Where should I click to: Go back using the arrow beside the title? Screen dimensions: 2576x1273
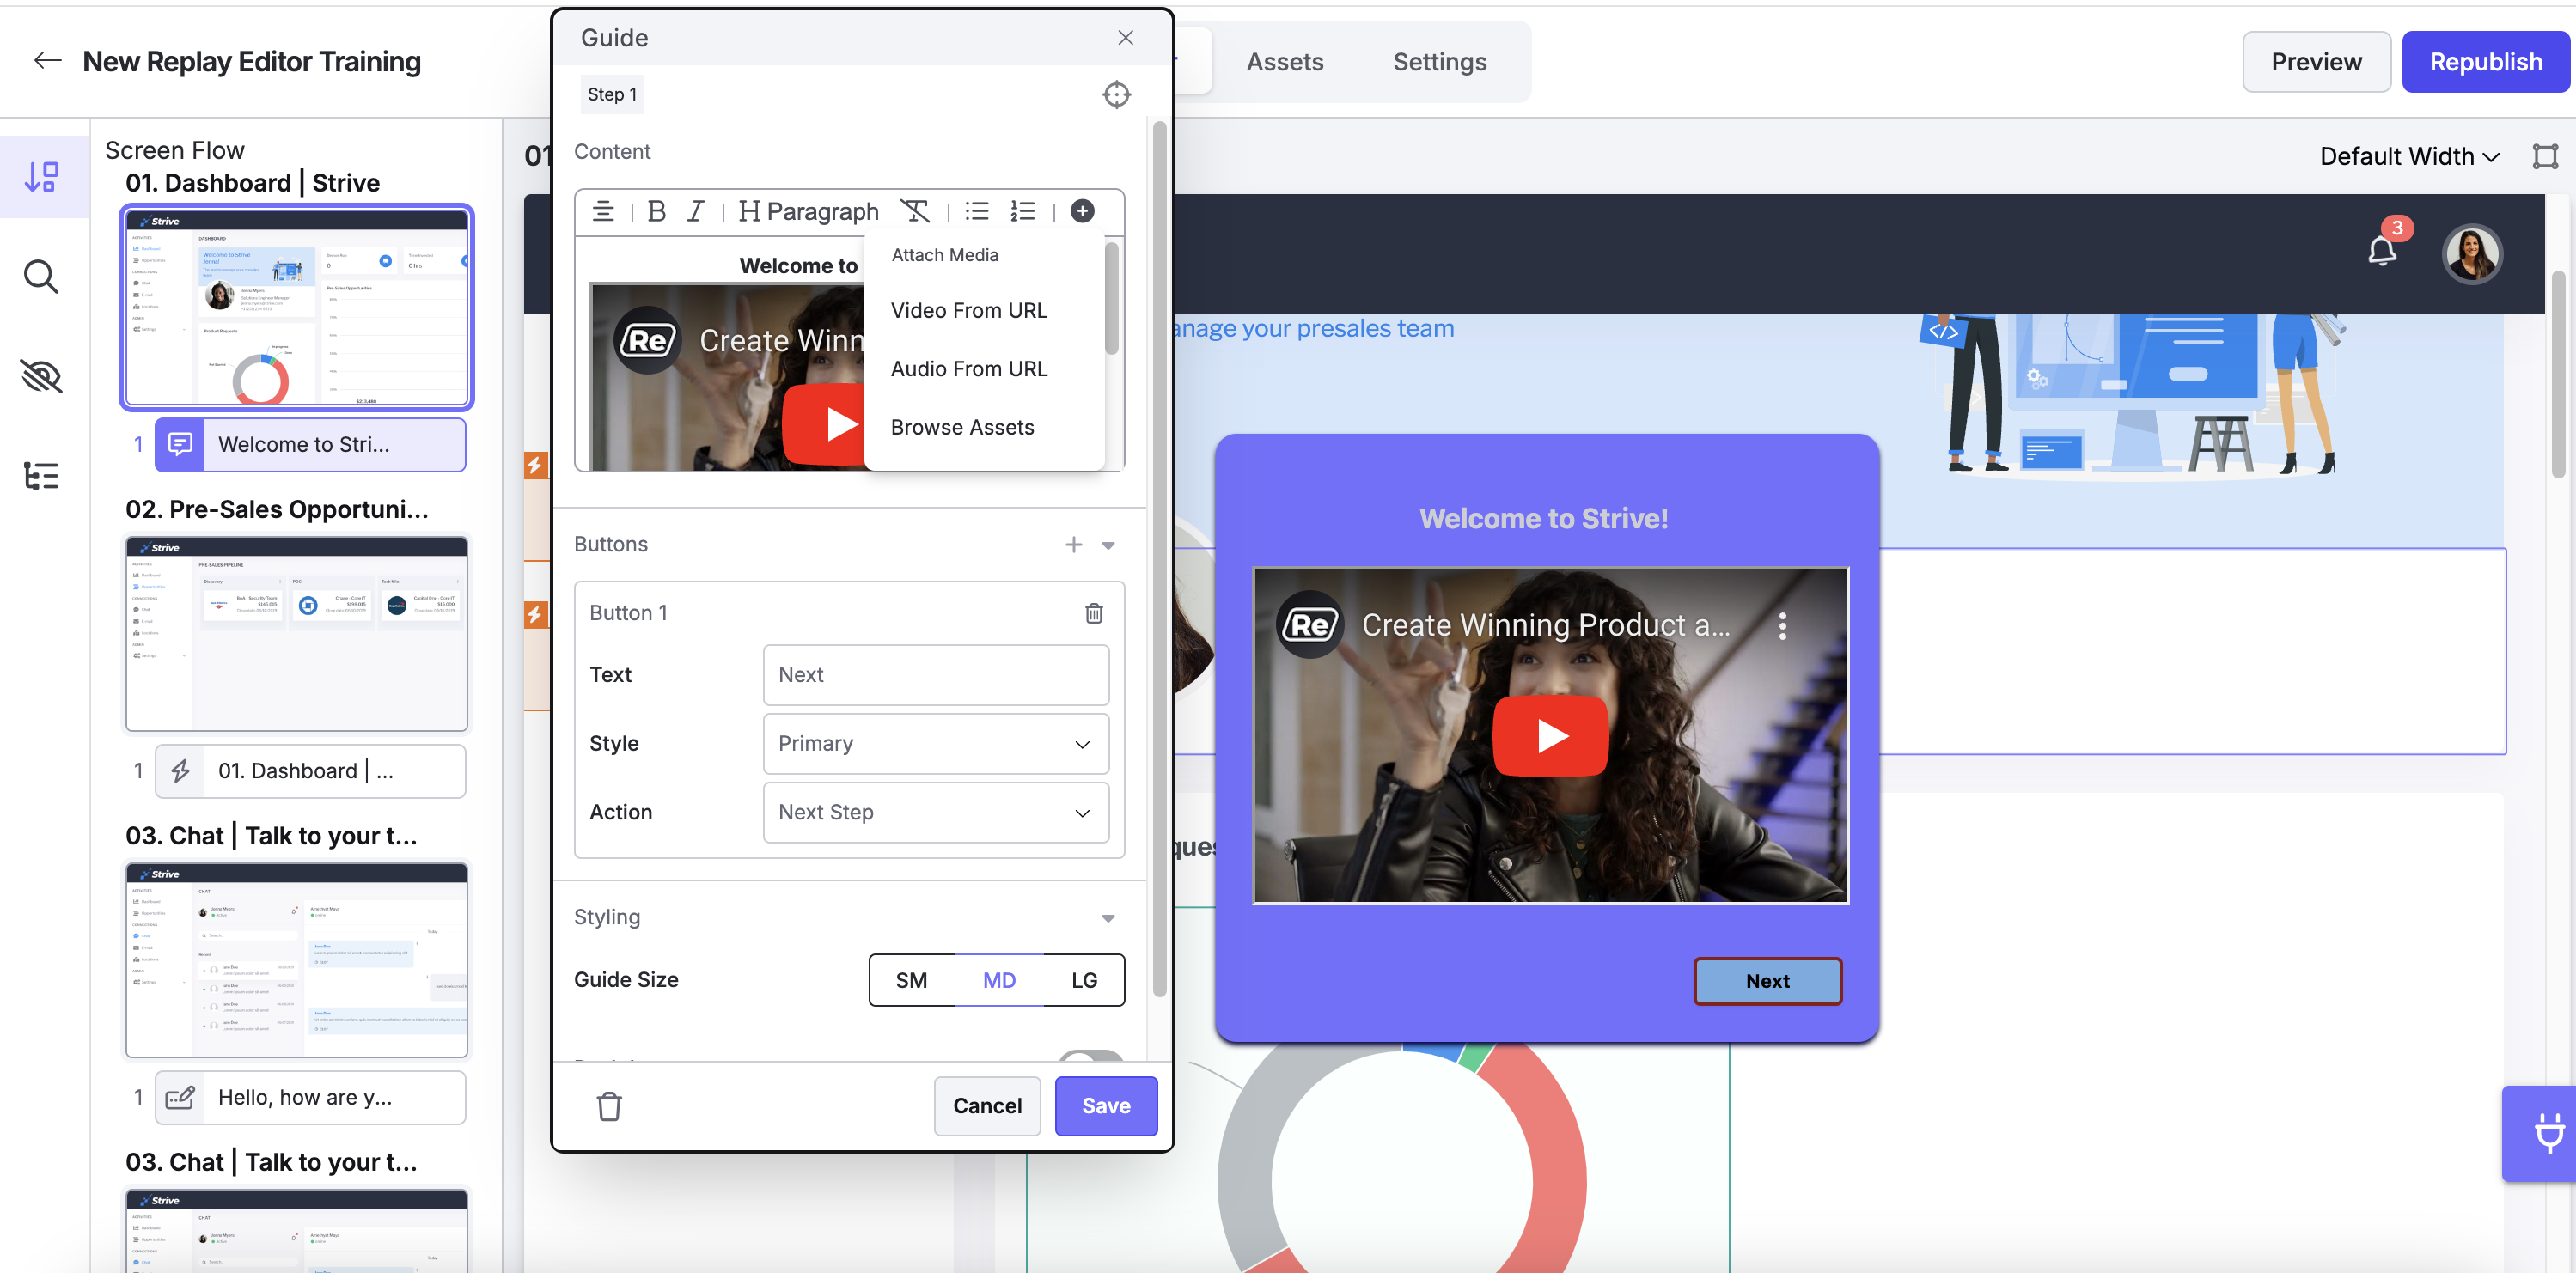click(x=47, y=61)
